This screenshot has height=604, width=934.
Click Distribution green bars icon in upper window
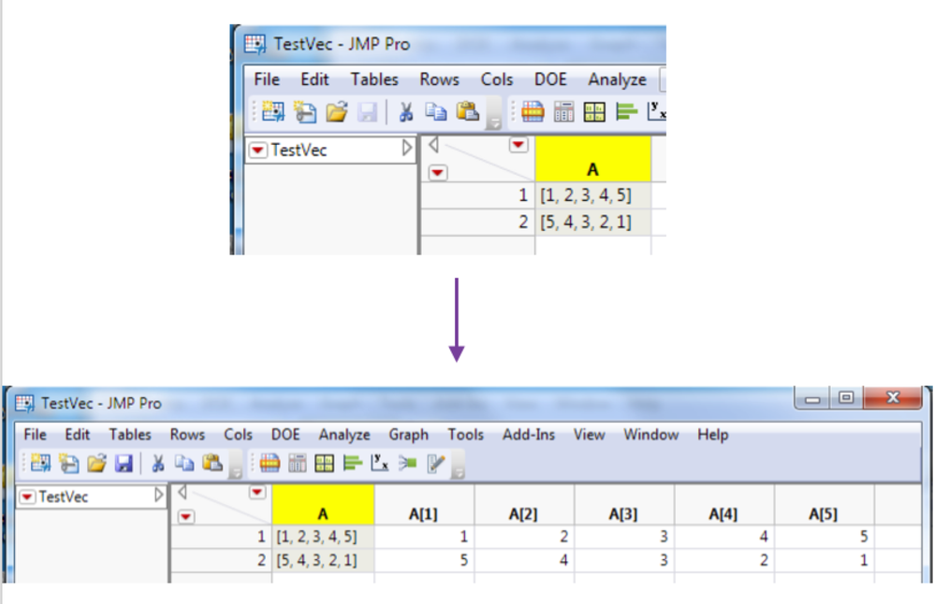click(626, 111)
